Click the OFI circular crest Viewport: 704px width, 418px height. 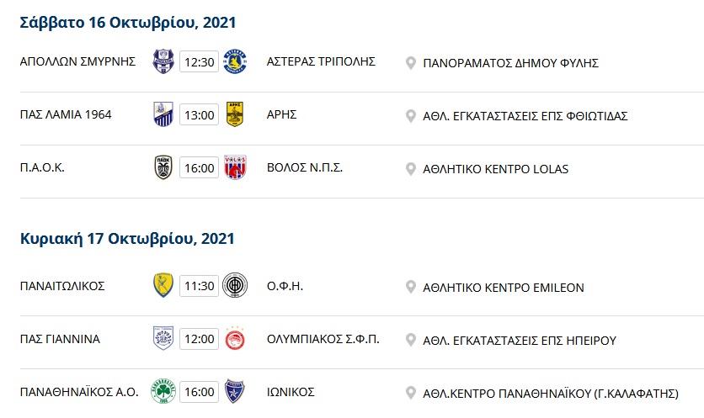[x=235, y=286]
